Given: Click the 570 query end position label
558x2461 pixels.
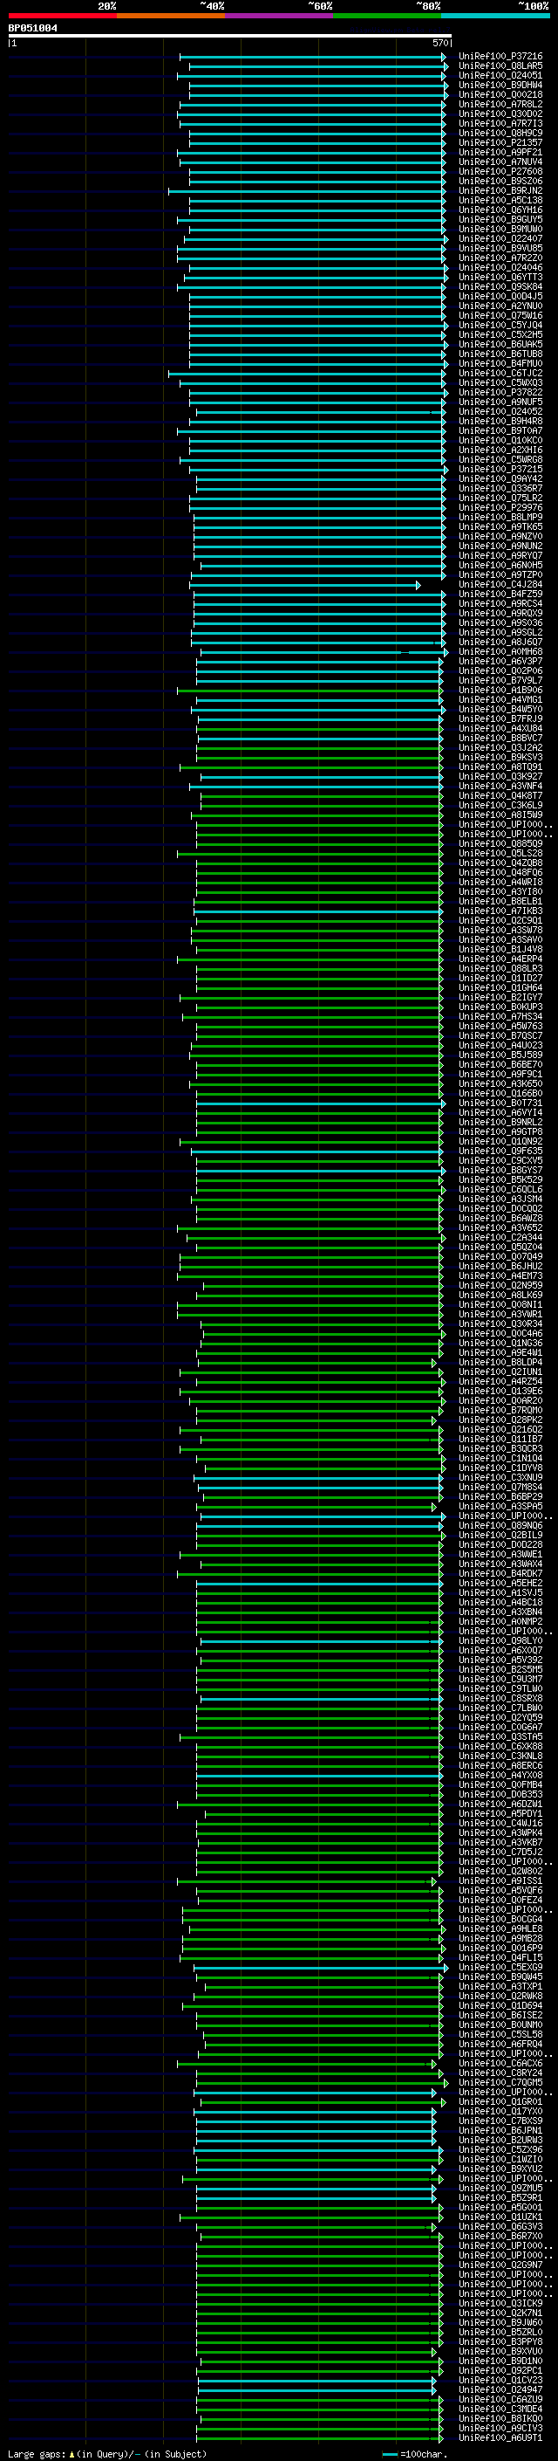Looking at the screenshot, I should pos(440,43).
